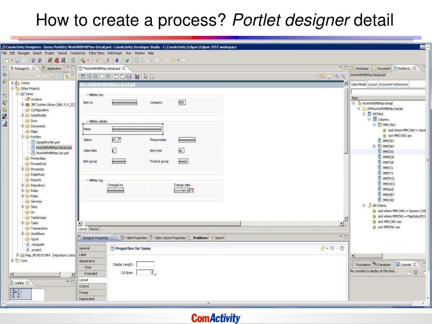Open the dropdown arrow next to Run icon
Viewport: 432px width, 324px height.
[x=88, y=60]
